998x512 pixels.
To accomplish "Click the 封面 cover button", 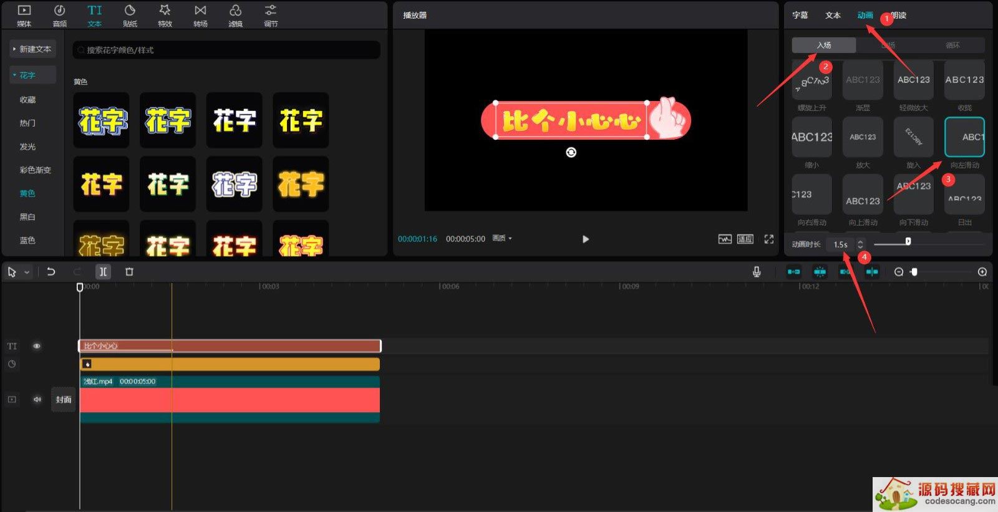I will tap(64, 400).
